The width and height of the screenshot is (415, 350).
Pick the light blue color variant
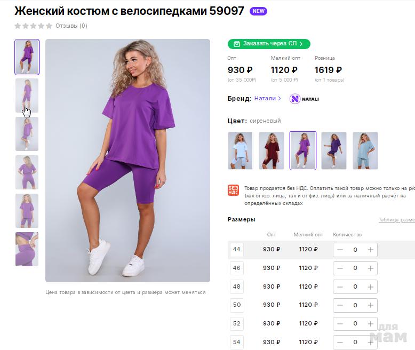pos(240,150)
